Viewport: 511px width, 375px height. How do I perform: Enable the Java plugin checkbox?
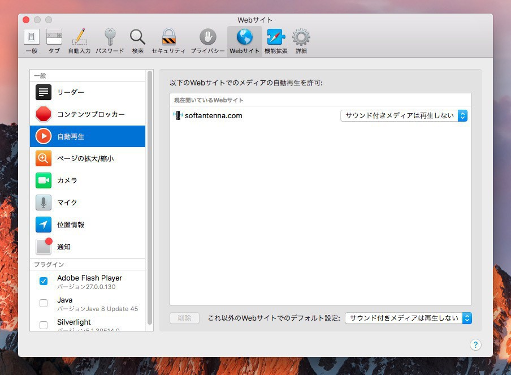(44, 303)
